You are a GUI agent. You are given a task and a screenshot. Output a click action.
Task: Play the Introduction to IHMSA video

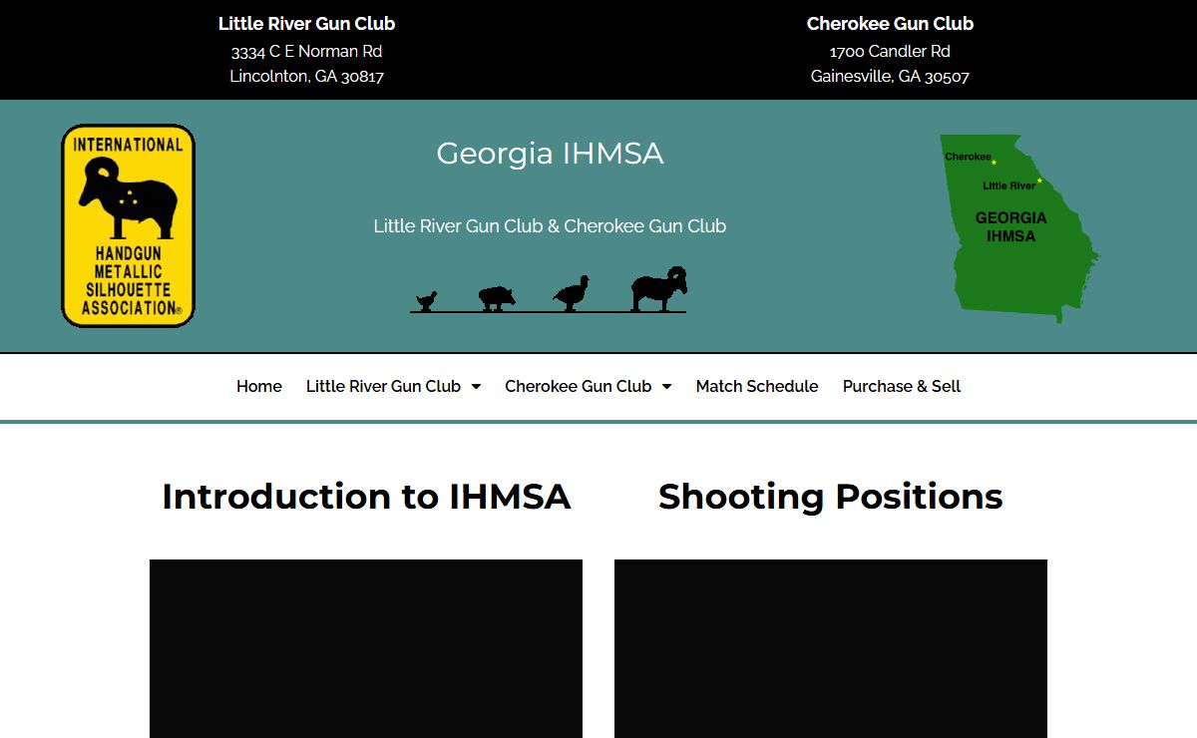pyautogui.click(x=366, y=648)
